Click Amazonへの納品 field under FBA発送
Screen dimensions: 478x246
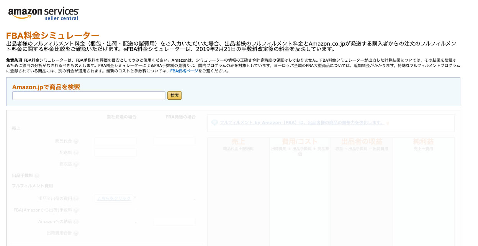pyautogui.click(x=175, y=222)
